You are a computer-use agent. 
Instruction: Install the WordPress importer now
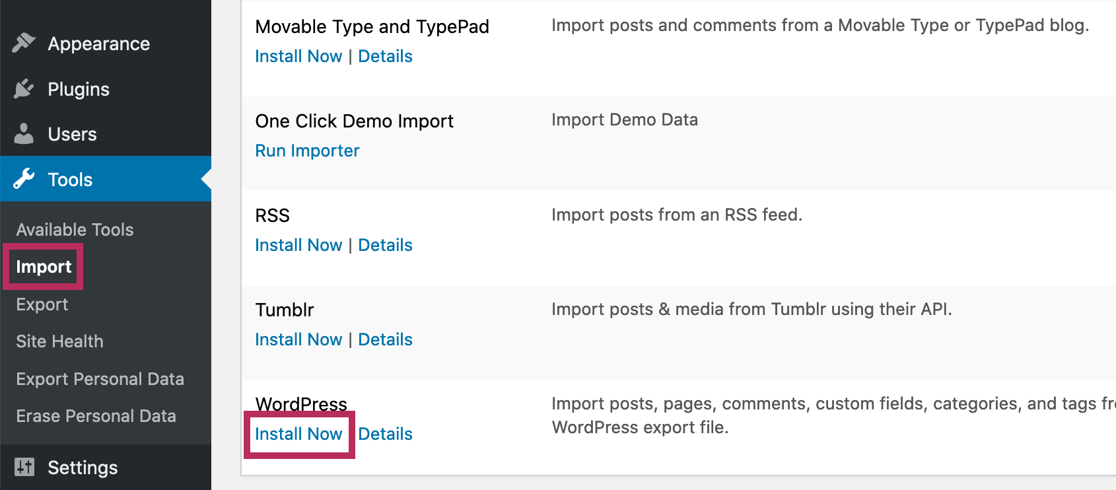tap(298, 434)
